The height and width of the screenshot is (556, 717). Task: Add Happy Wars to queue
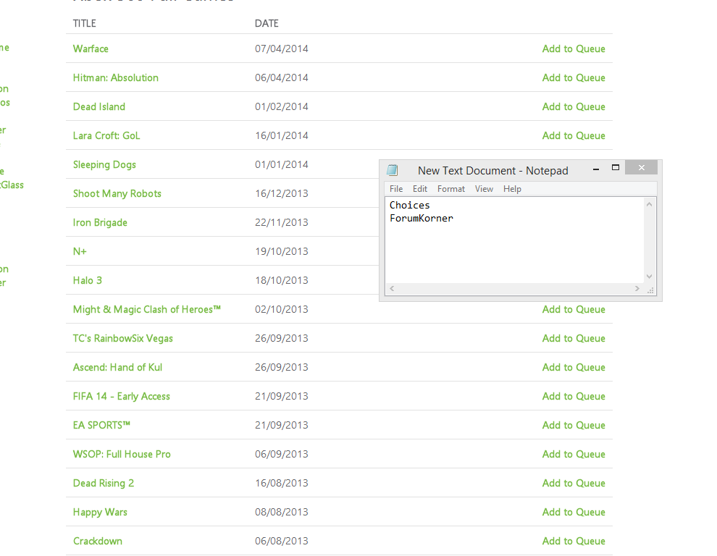tap(574, 512)
